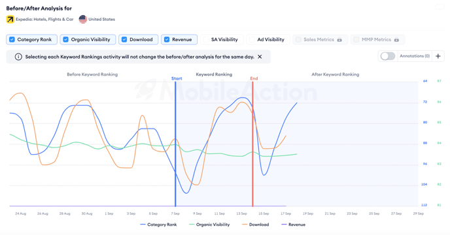This screenshot has height=235, width=450.
Task: Click the info icon in notice banner
Action: [x=18, y=57]
